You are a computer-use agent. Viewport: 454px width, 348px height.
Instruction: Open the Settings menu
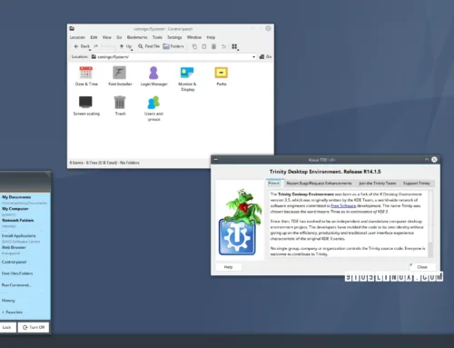point(174,37)
